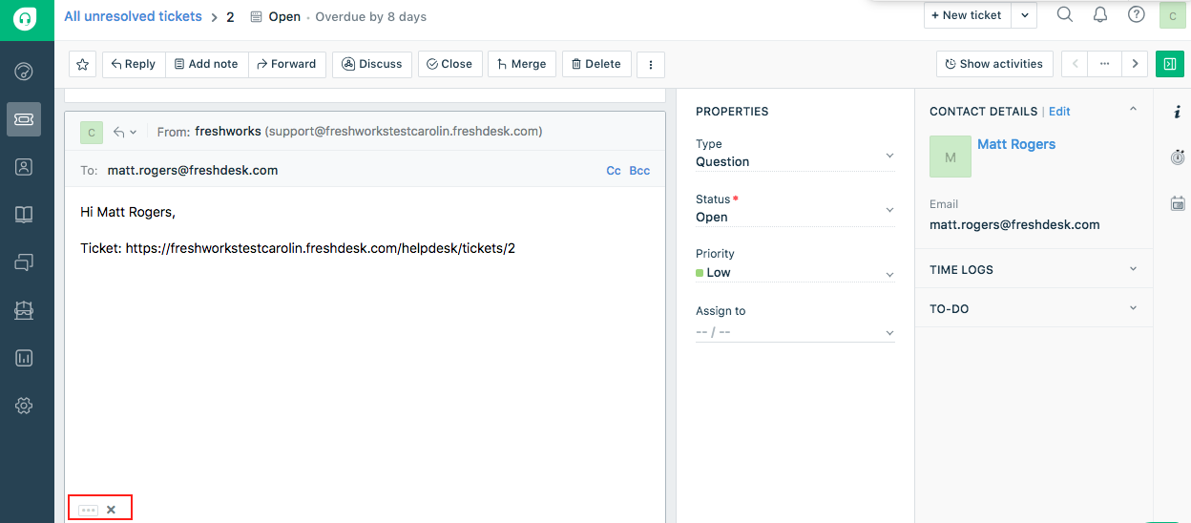Click the search magnifier icon
This screenshot has height=523, width=1191.
(1065, 14)
